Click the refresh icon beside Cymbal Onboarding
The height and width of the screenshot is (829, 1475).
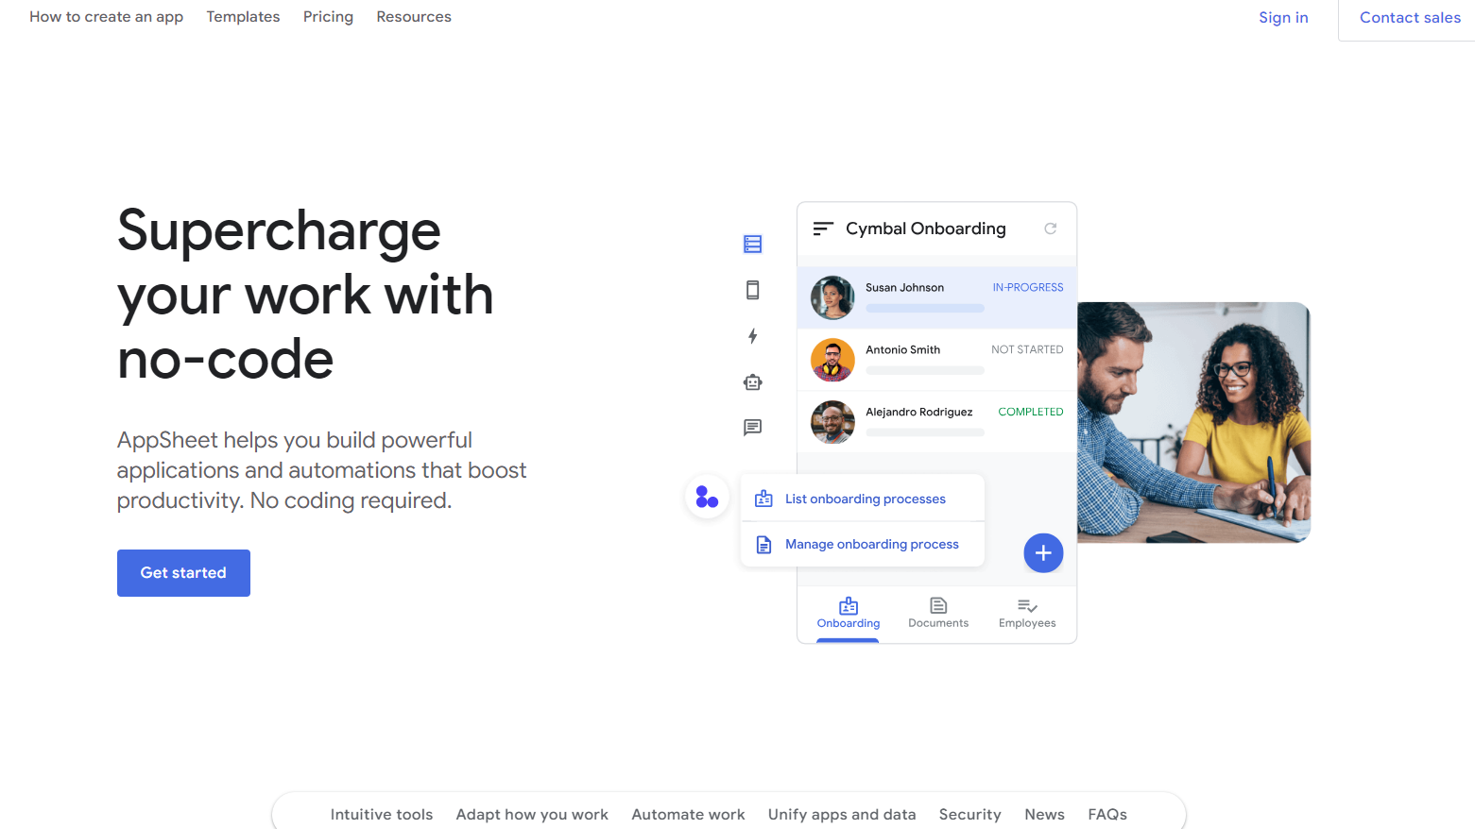coord(1050,228)
